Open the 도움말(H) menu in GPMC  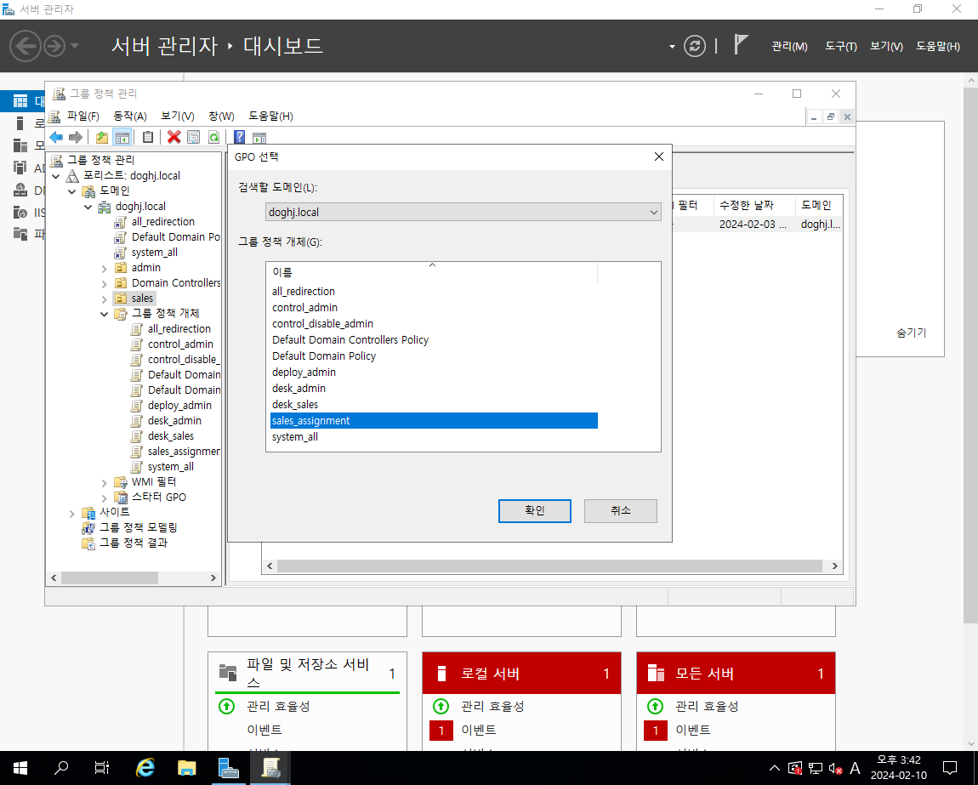pyautogui.click(x=270, y=116)
